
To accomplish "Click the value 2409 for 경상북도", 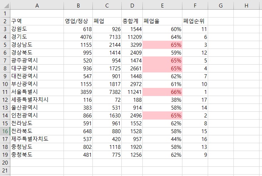I will (132, 52).
